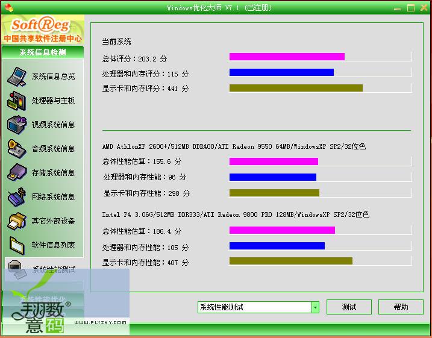Click the app icon in the title bar

[x=7, y=7]
